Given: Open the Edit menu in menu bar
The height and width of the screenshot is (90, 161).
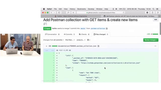Looking at the screenshot, I should click(60, 9).
